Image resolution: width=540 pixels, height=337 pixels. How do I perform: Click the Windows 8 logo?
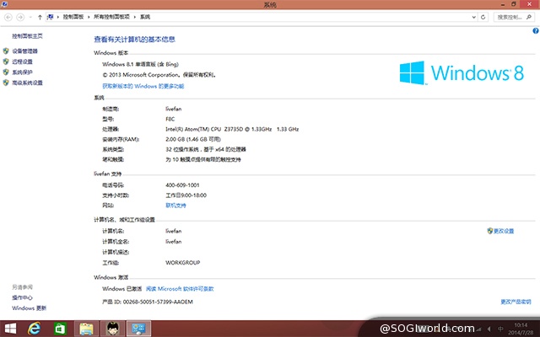(462, 72)
